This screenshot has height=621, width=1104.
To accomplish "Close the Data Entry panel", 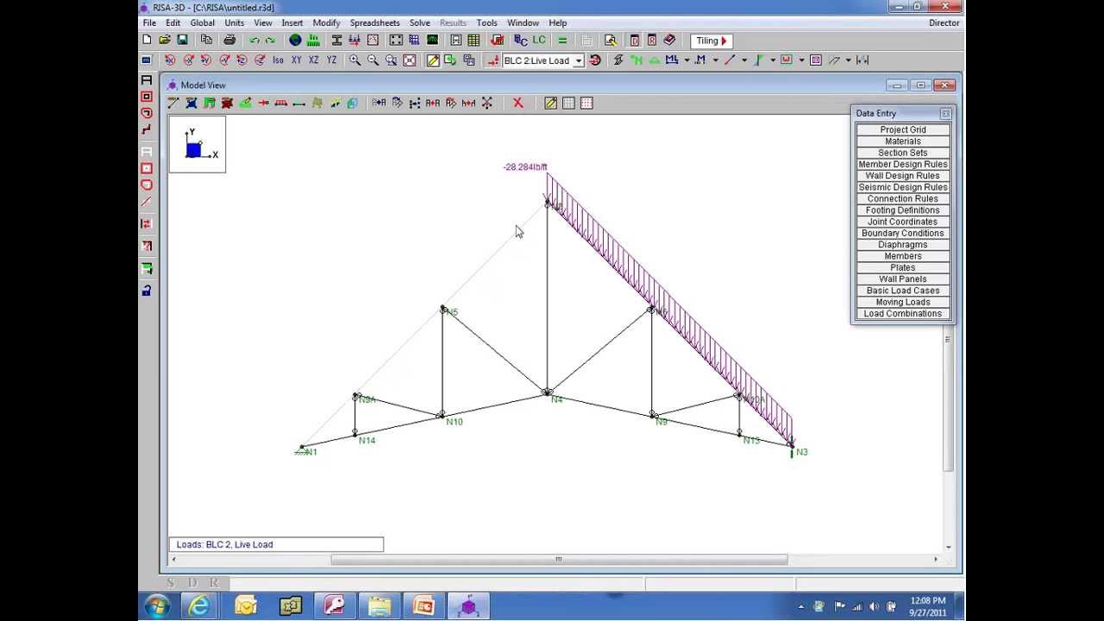I will pos(945,113).
